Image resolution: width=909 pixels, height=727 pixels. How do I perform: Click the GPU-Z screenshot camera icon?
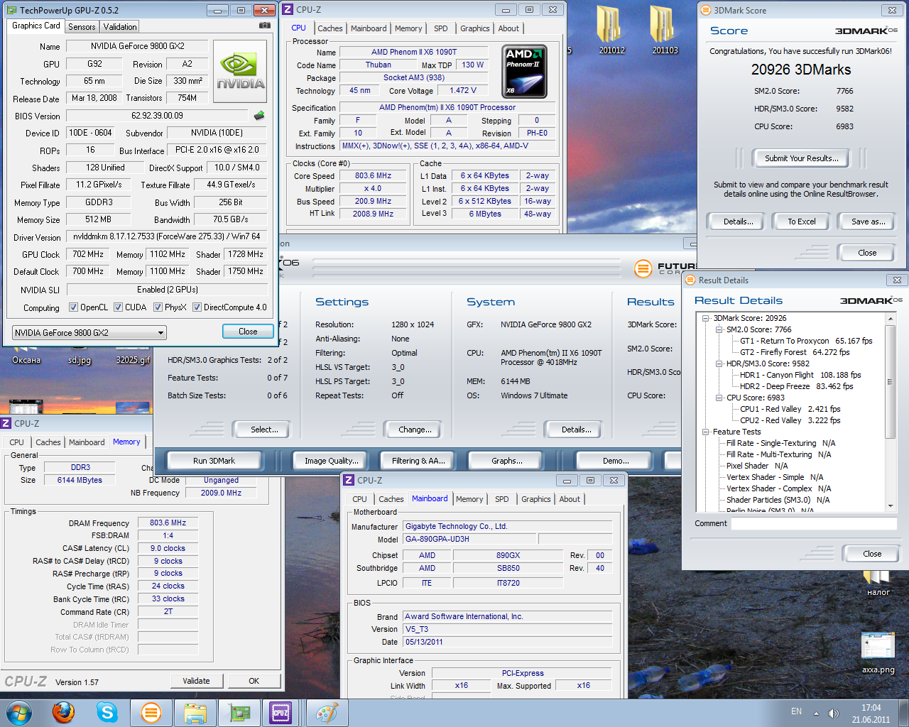pyautogui.click(x=265, y=26)
